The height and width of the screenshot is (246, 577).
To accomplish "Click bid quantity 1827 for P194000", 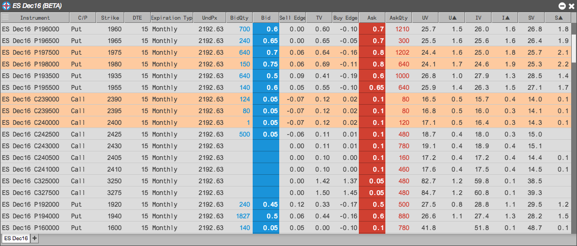I will pyautogui.click(x=243, y=216).
